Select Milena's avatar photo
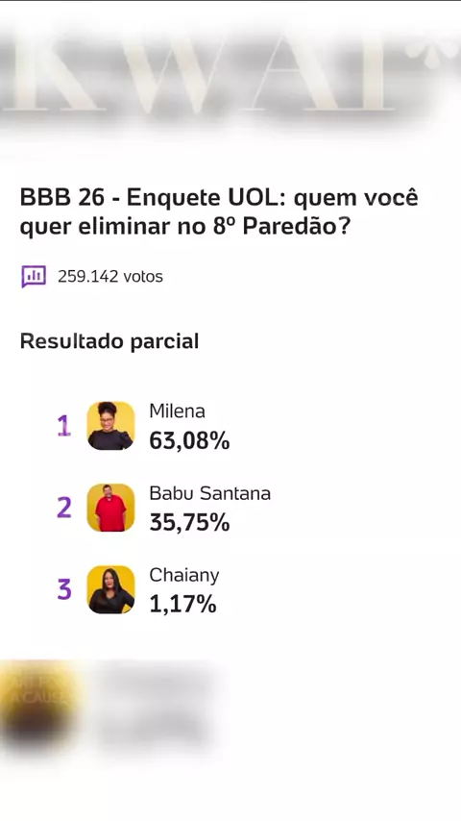This screenshot has height=821, width=461. (110, 426)
